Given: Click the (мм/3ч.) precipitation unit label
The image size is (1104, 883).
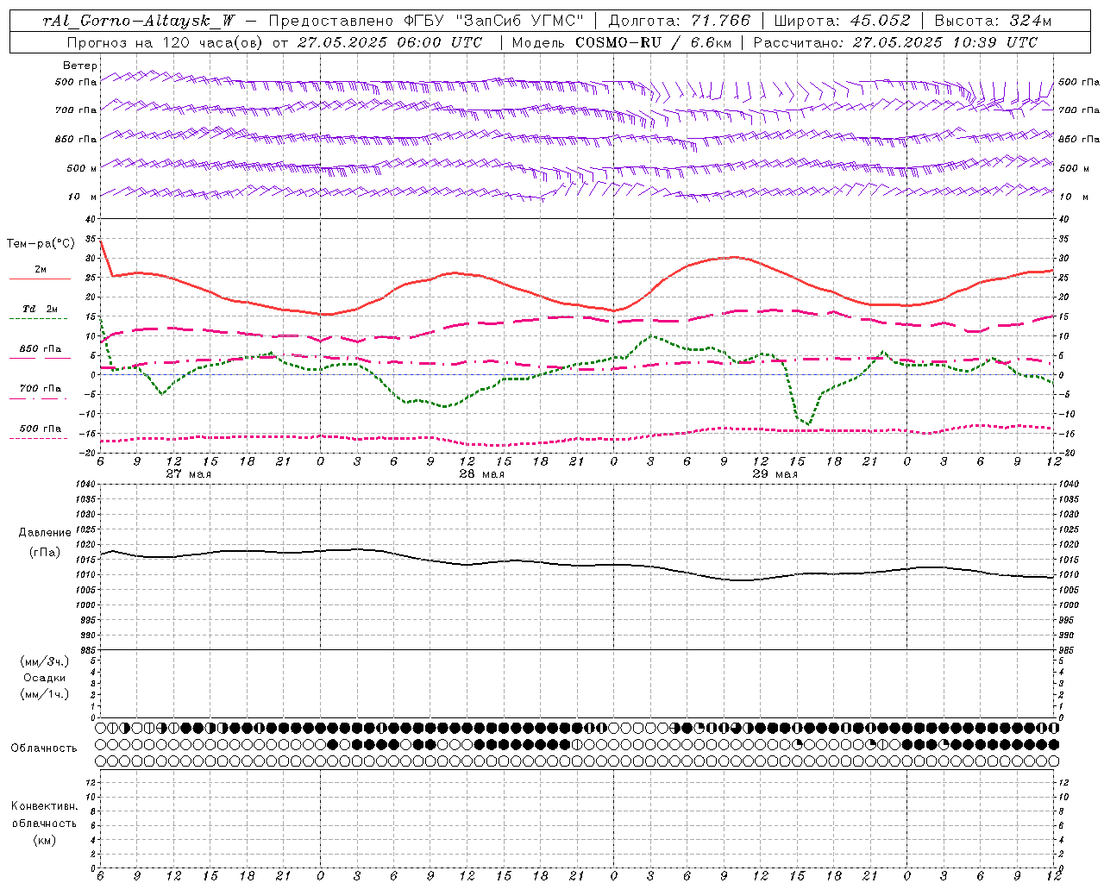Looking at the screenshot, I should point(45,661).
